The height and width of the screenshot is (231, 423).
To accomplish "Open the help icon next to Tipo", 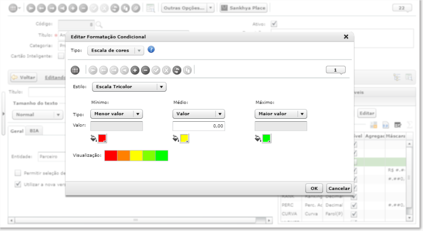I will [x=151, y=50].
